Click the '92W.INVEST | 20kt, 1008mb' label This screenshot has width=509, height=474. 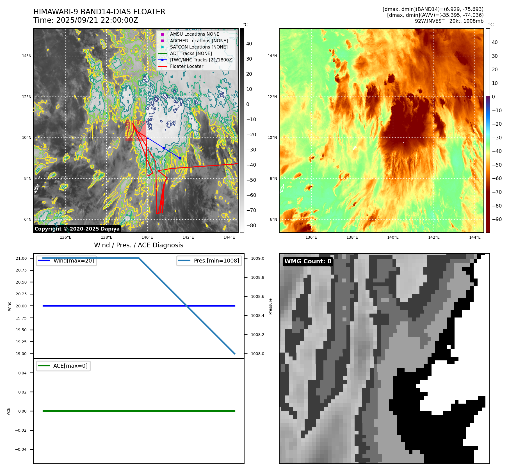tap(449, 21)
